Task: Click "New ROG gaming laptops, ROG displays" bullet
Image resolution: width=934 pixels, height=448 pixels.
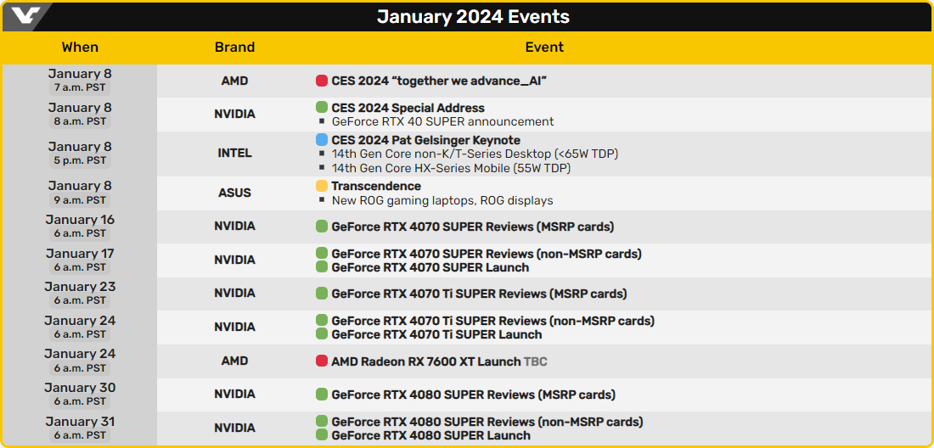Action: coord(442,200)
